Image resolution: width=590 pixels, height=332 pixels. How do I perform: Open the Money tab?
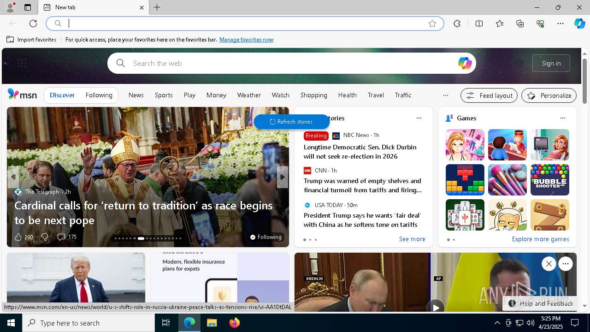pos(216,95)
